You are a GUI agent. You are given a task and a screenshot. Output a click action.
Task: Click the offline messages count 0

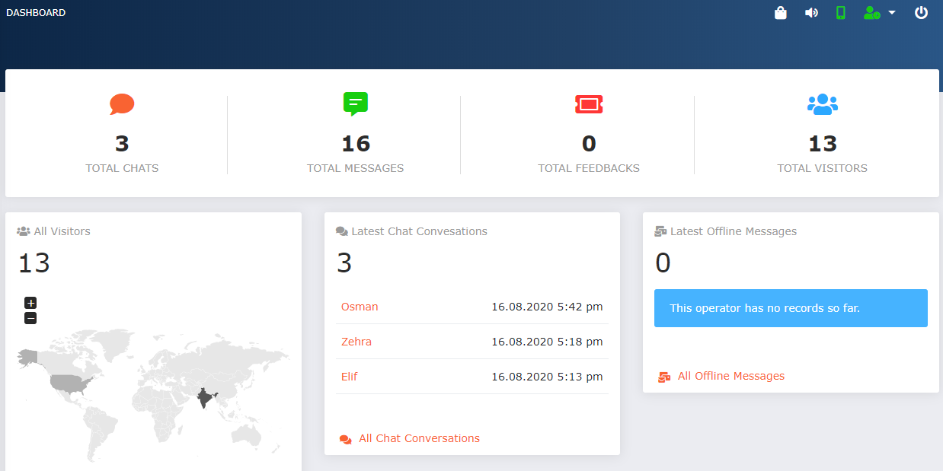(x=663, y=263)
